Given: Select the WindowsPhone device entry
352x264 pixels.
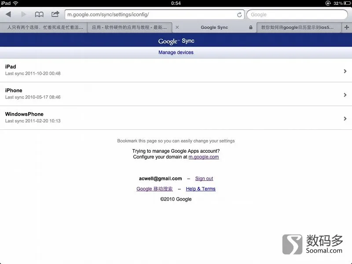Looking at the screenshot, I should click(x=176, y=117).
